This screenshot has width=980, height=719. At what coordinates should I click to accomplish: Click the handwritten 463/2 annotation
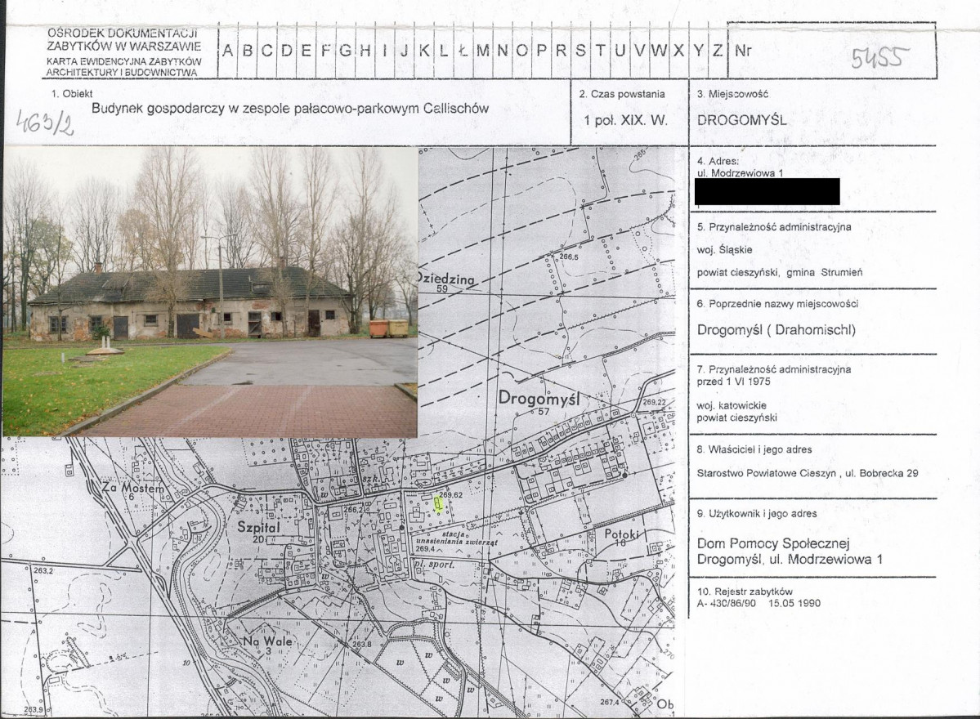45,123
